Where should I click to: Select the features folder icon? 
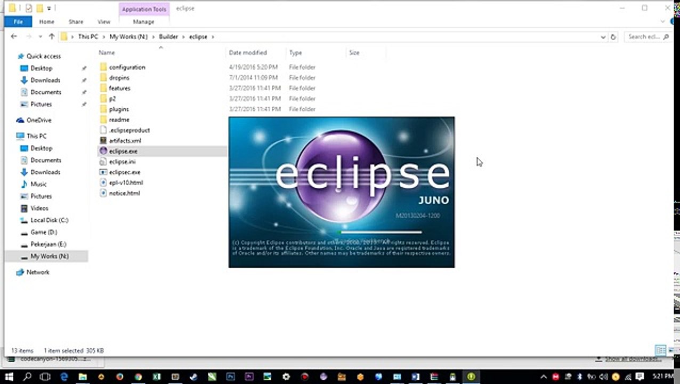coord(103,88)
